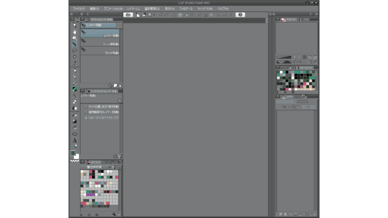The height and width of the screenshot is (218, 388).
Task: Click the New document icon
Action: coord(138,15)
